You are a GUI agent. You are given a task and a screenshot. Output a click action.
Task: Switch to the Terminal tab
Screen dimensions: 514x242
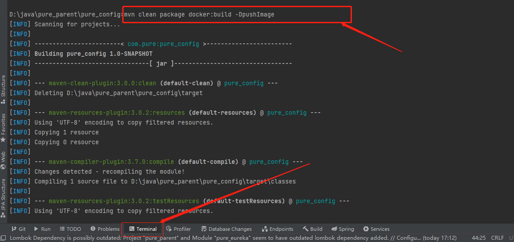(x=142, y=229)
